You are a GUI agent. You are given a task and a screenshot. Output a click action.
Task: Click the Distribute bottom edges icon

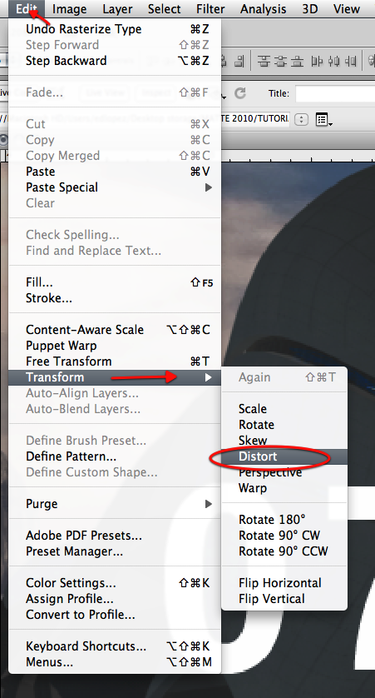[299, 61]
